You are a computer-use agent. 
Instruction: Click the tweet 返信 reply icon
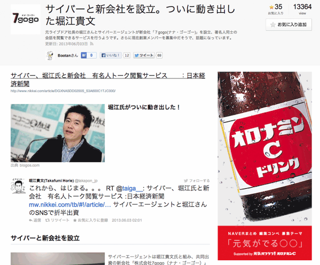[x=35, y=220]
